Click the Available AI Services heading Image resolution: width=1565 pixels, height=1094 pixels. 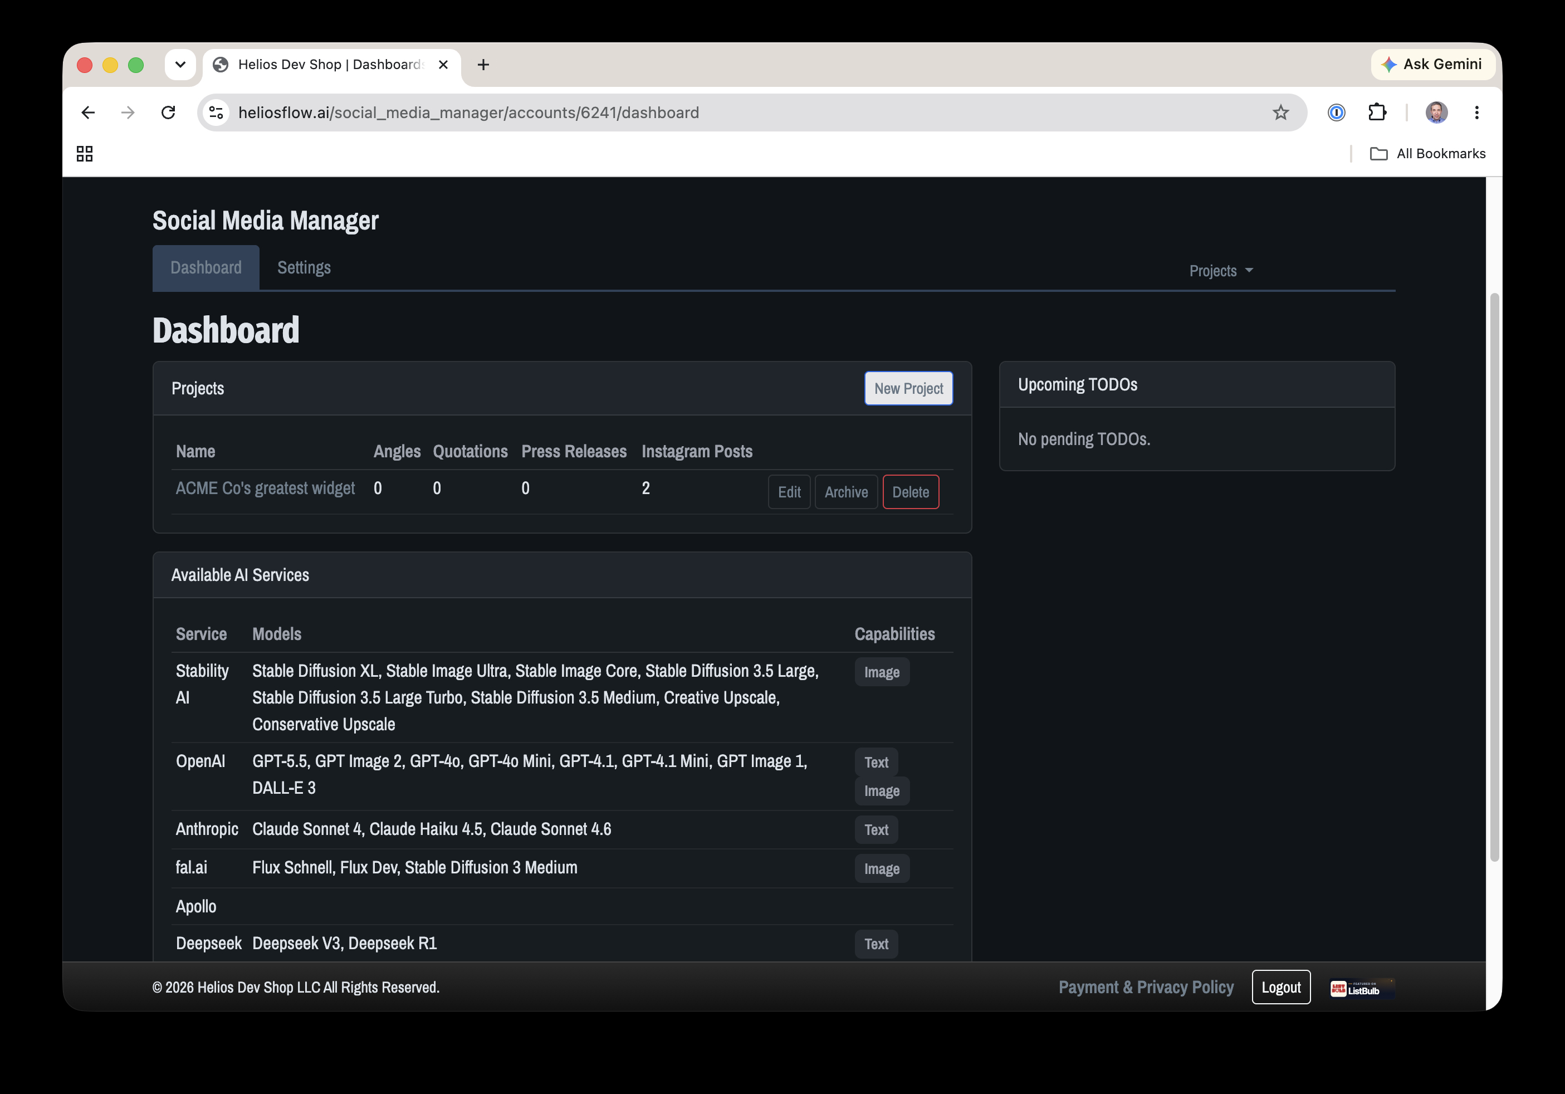coord(240,575)
